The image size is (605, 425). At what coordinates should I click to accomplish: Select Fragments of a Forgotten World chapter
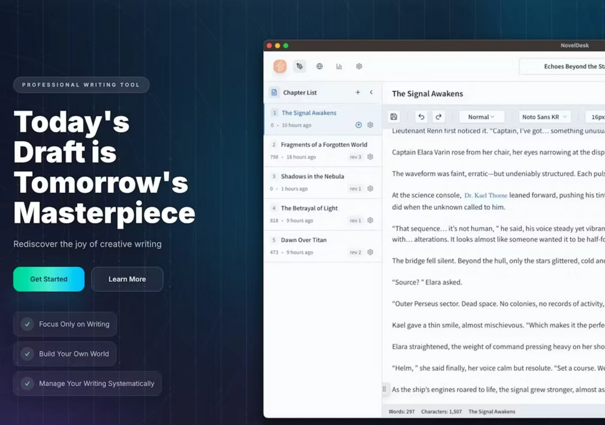(323, 151)
